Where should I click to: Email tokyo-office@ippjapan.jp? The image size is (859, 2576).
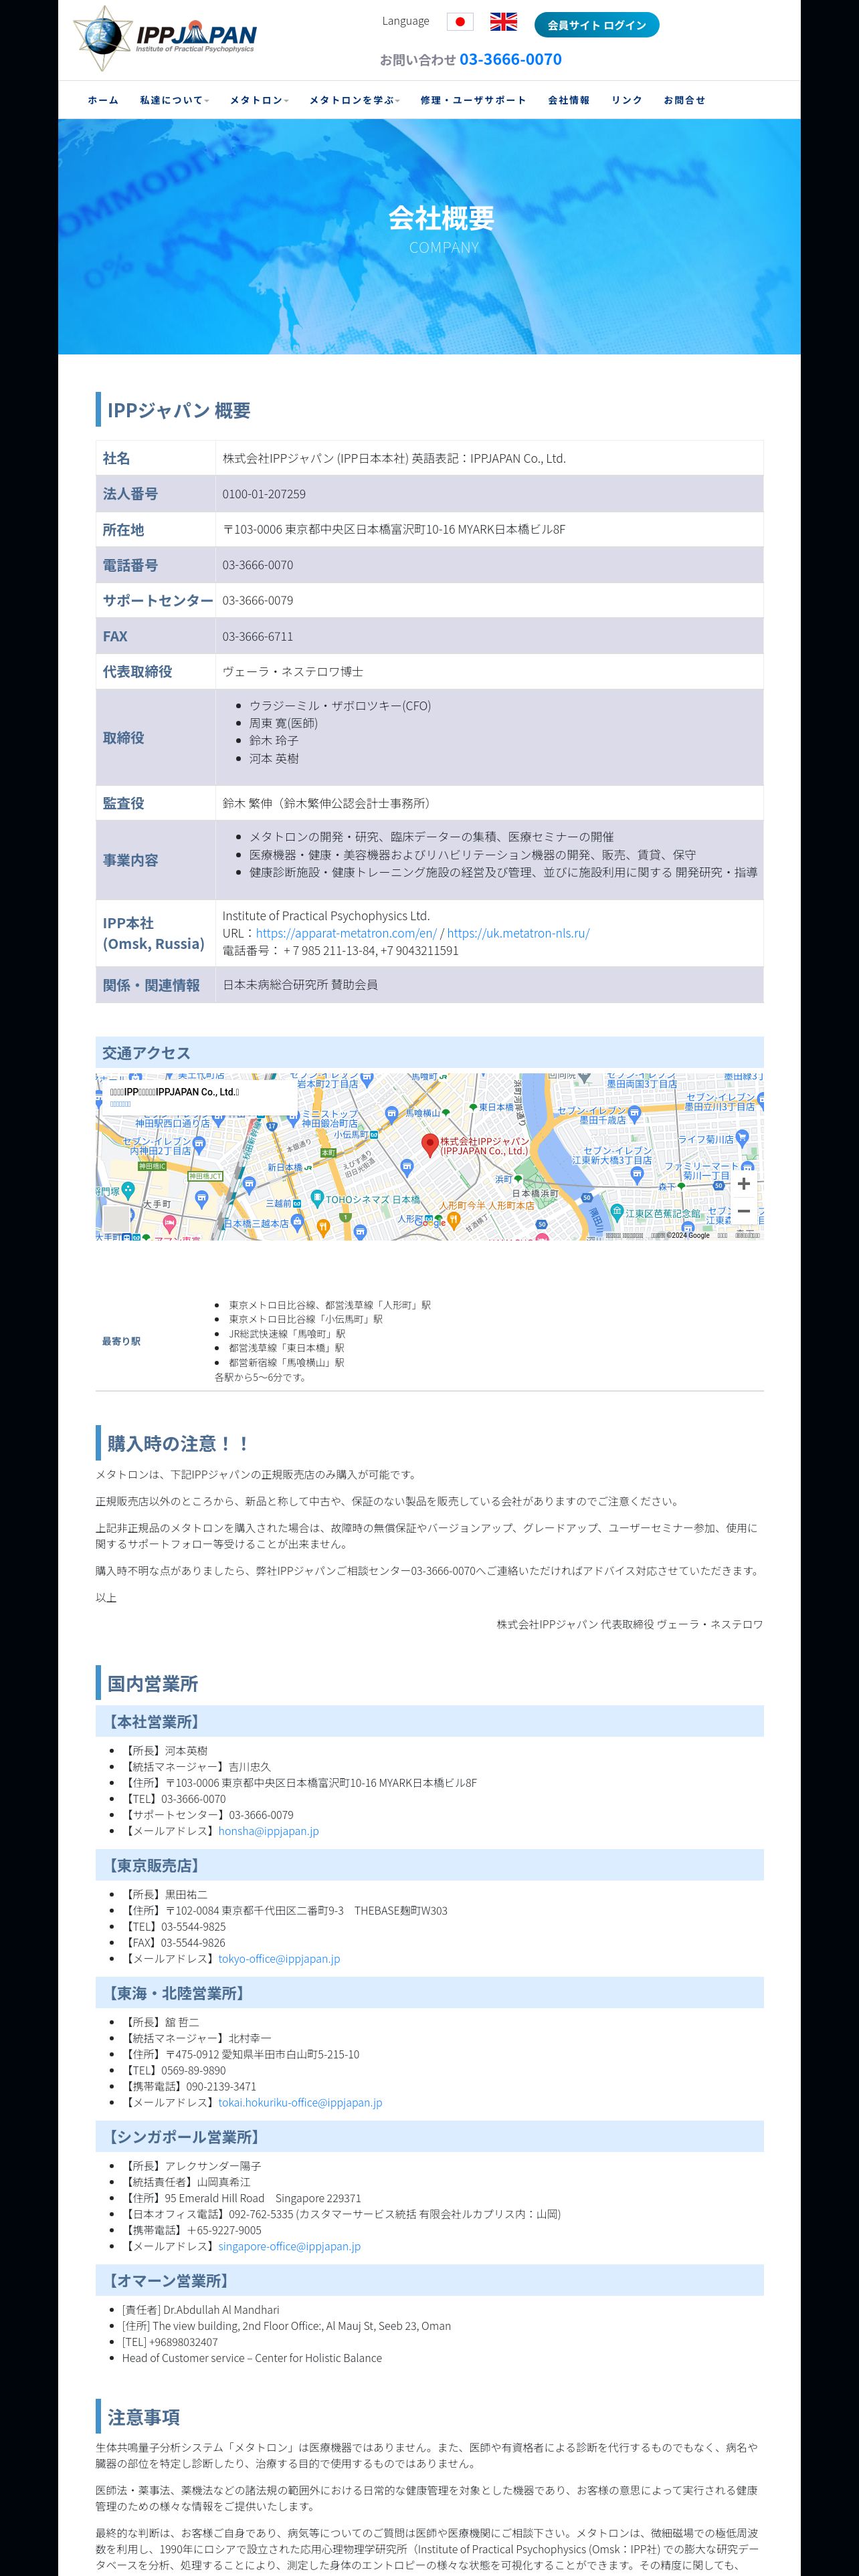[279, 1958]
